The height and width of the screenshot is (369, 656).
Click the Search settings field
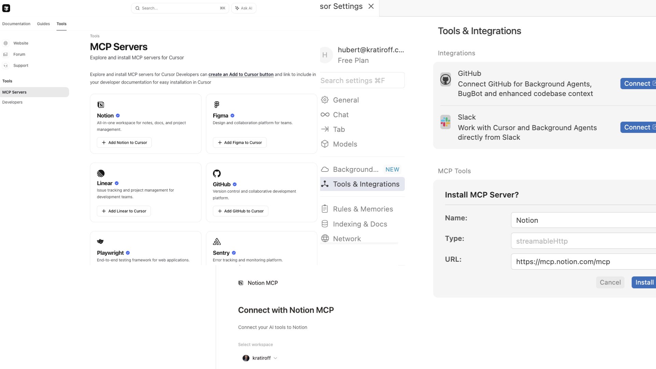click(x=361, y=81)
